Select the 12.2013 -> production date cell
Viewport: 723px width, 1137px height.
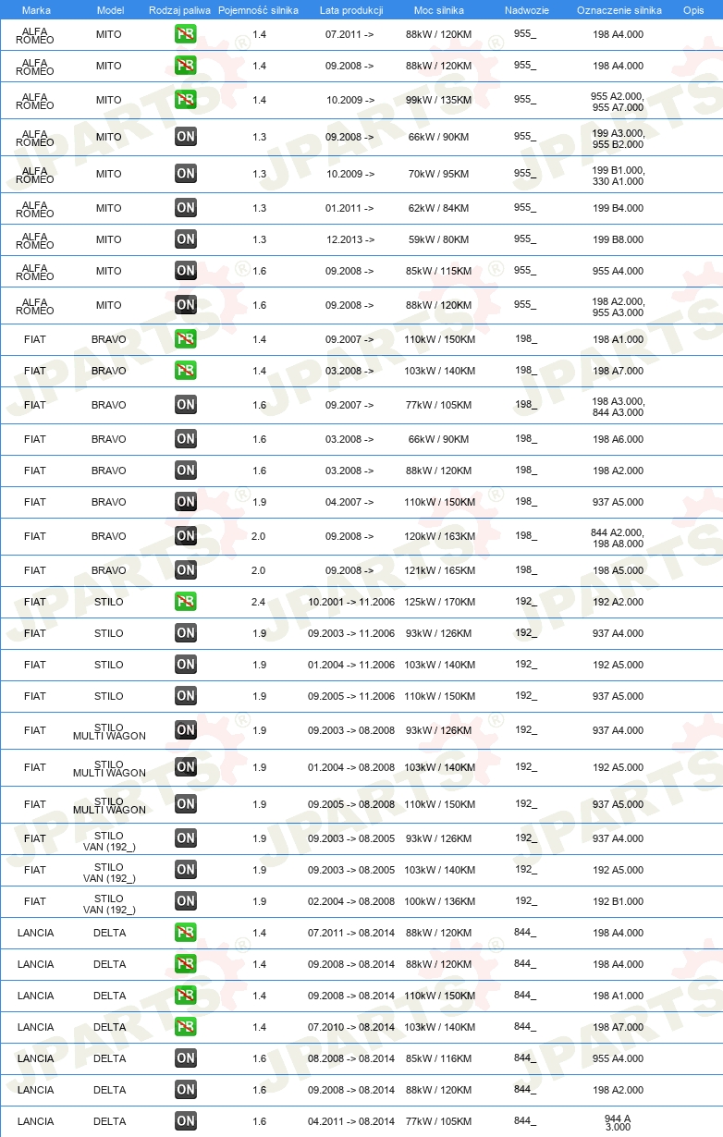point(350,239)
